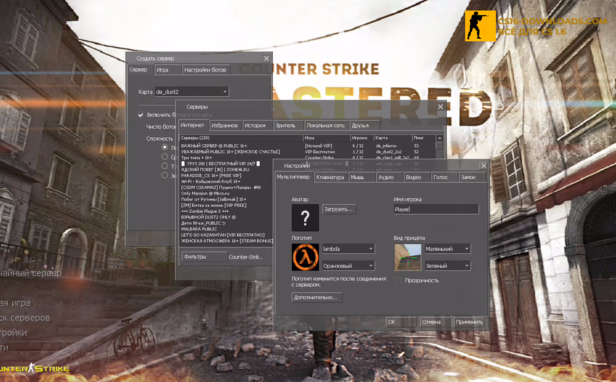Select server LET'S GO KAZAKHTAN [VIP БЕСПЛАТНО]
The height and width of the screenshot is (382, 616).
pyautogui.click(x=223, y=234)
